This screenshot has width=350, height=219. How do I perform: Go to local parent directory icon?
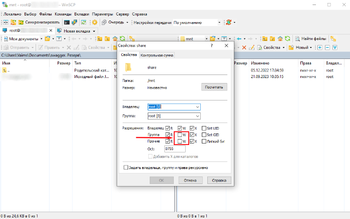tap(100, 39)
